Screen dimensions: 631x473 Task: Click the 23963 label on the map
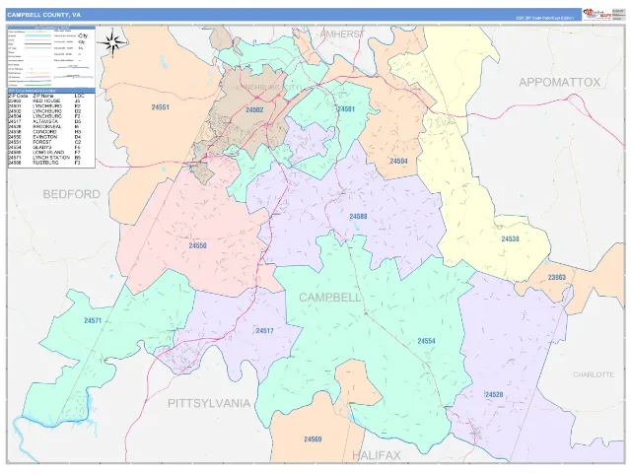click(556, 277)
